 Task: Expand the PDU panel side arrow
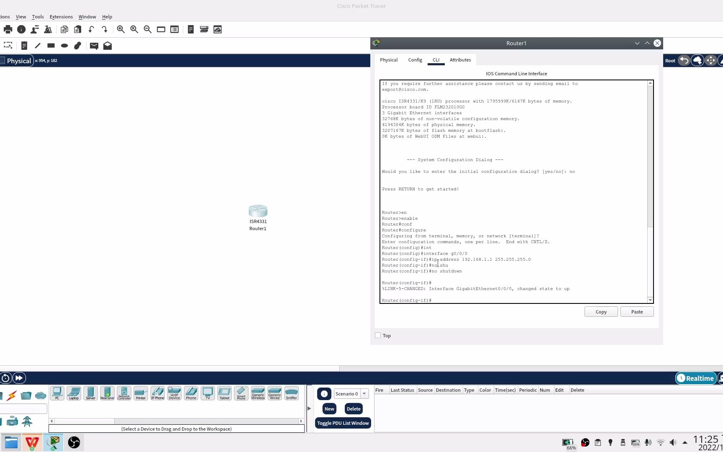pyautogui.click(x=309, y=408)
